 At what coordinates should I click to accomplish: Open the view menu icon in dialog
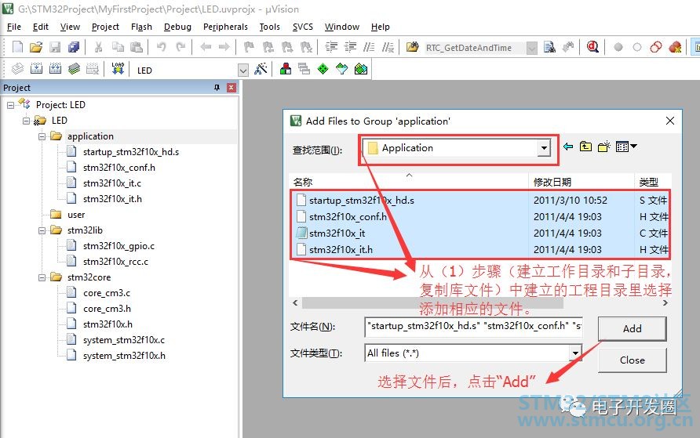(626, 147)
